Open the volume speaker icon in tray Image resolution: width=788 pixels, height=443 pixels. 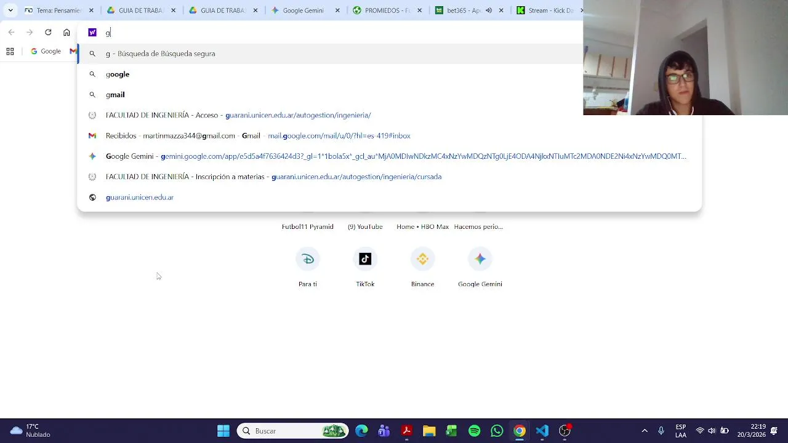point(712,431)
